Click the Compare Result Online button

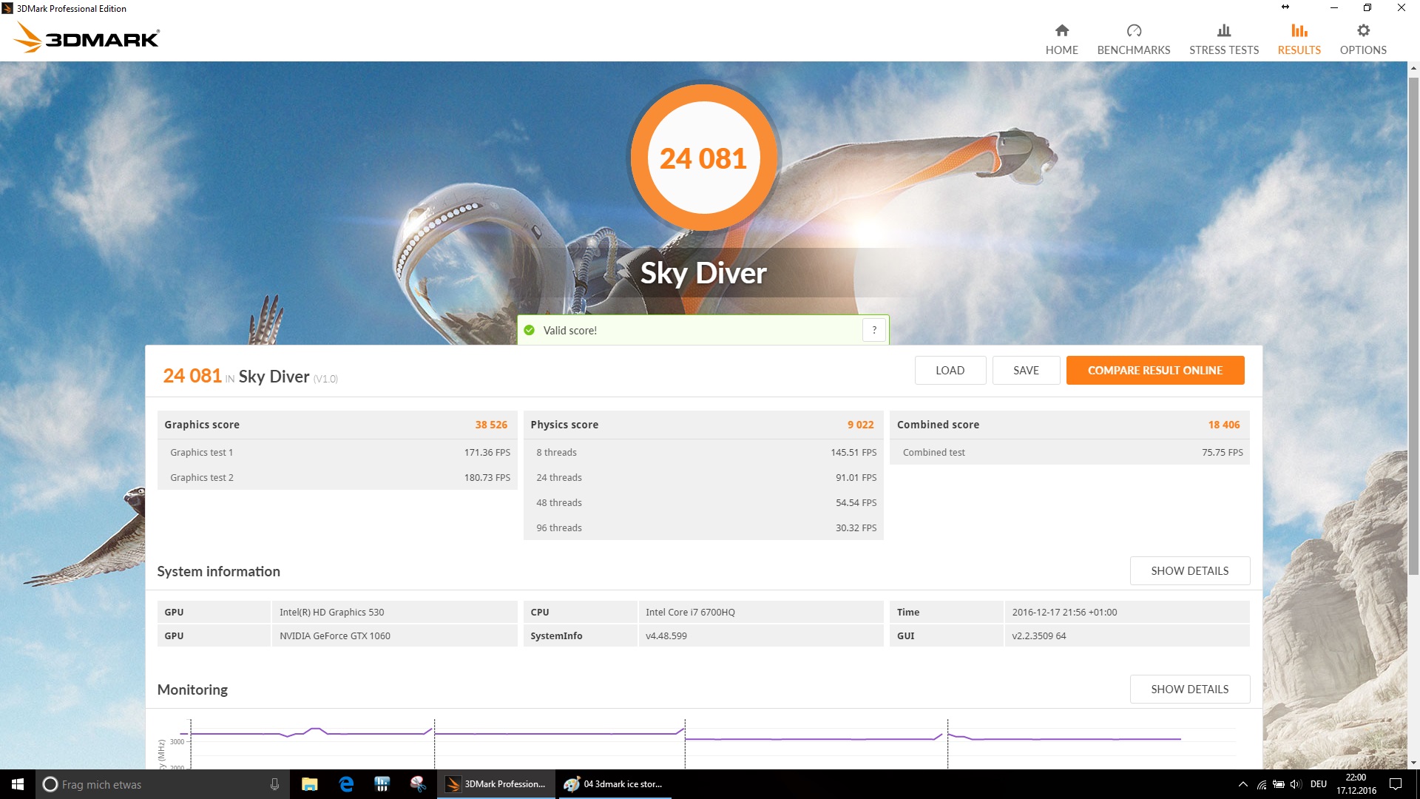click(1154, 371)
